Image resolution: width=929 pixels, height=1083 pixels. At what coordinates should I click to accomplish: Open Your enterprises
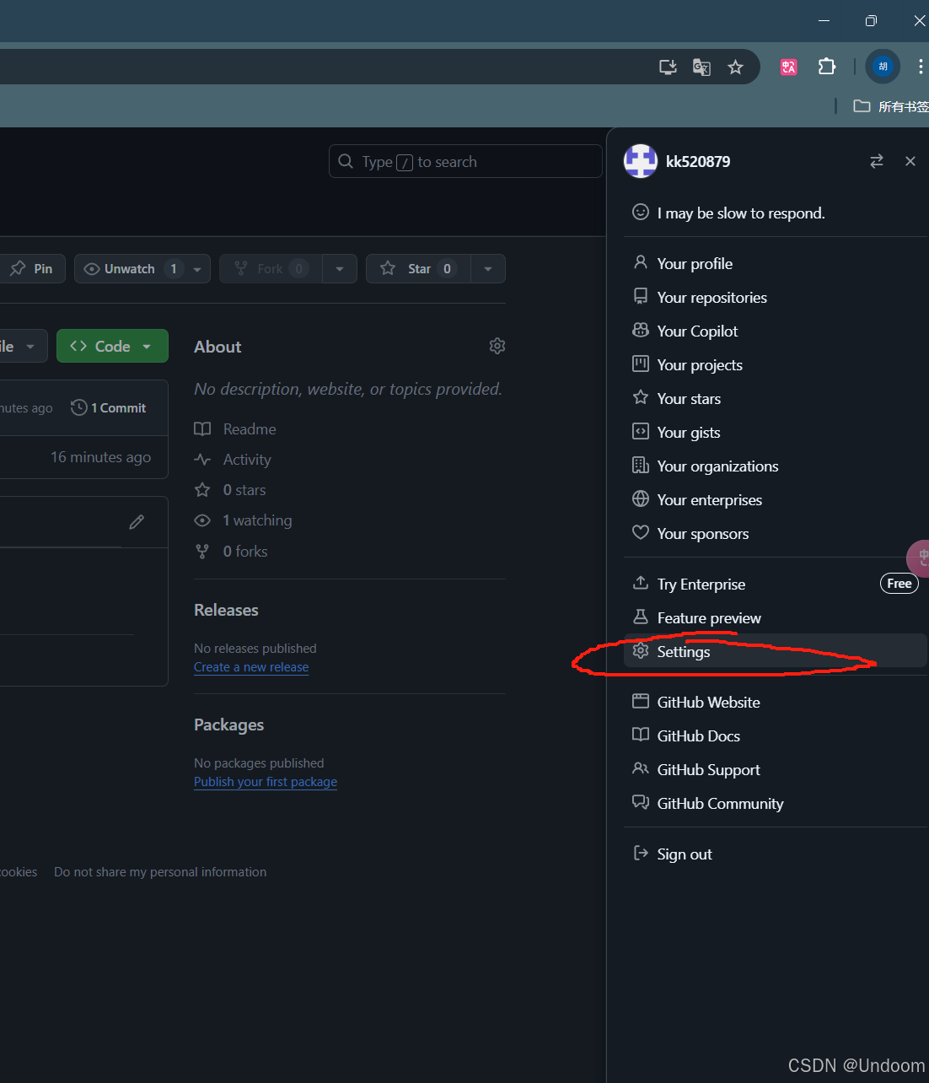775,499
